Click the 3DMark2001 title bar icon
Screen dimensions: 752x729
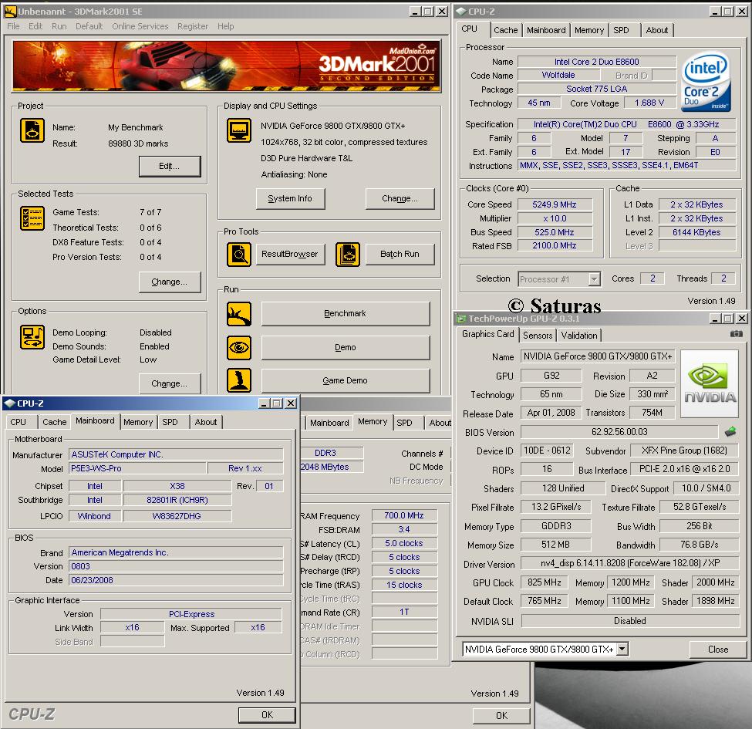point(9,11)
